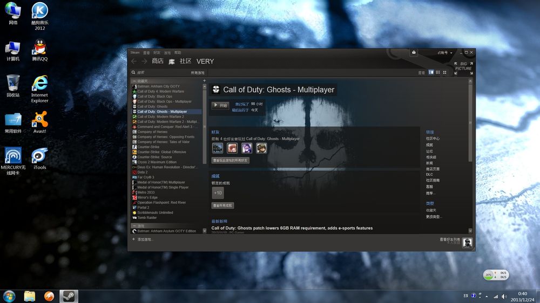Click the plus icon above the game list

tap(204, 81)
